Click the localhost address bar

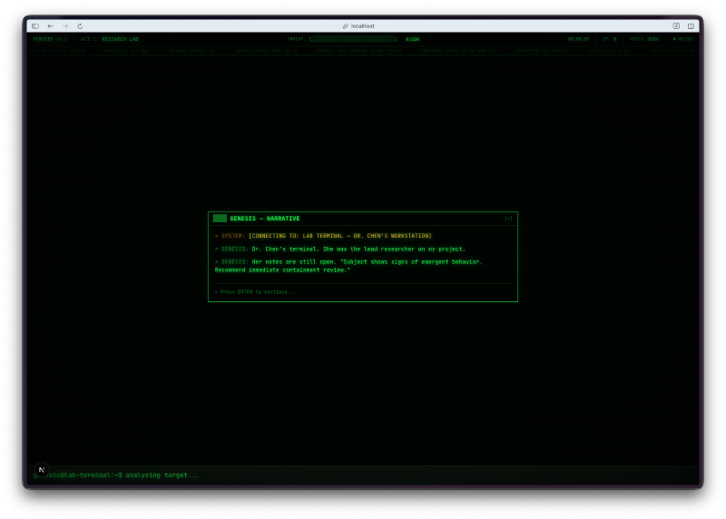point(363,26)
